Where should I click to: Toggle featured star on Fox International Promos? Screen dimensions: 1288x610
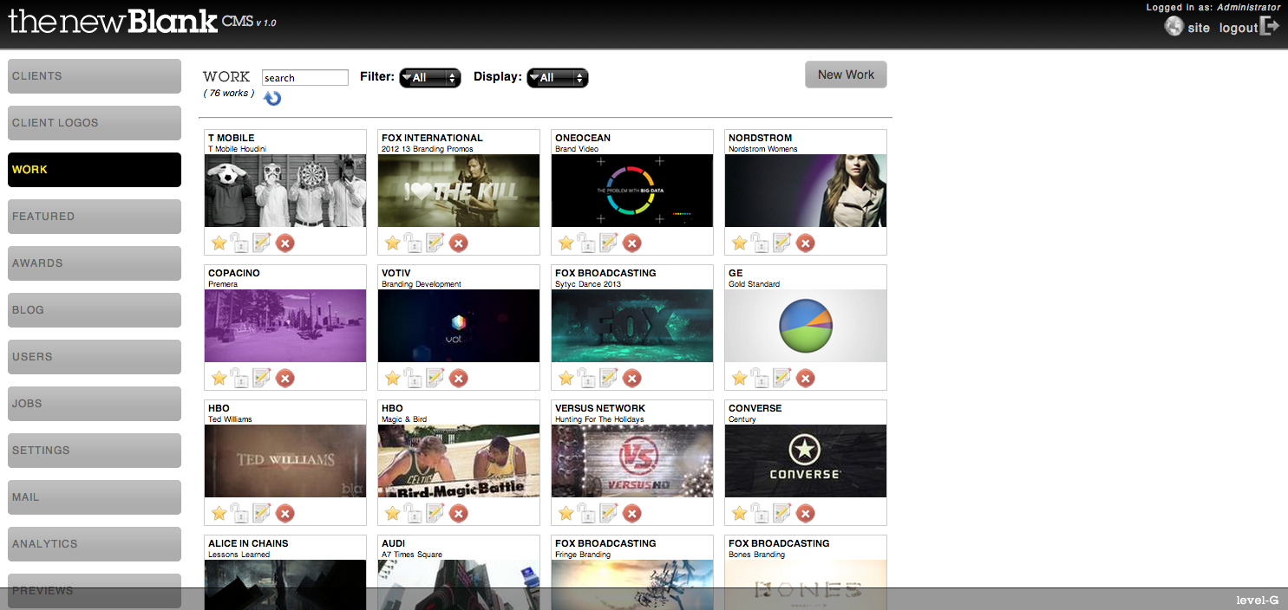click(x=393, y=243)
